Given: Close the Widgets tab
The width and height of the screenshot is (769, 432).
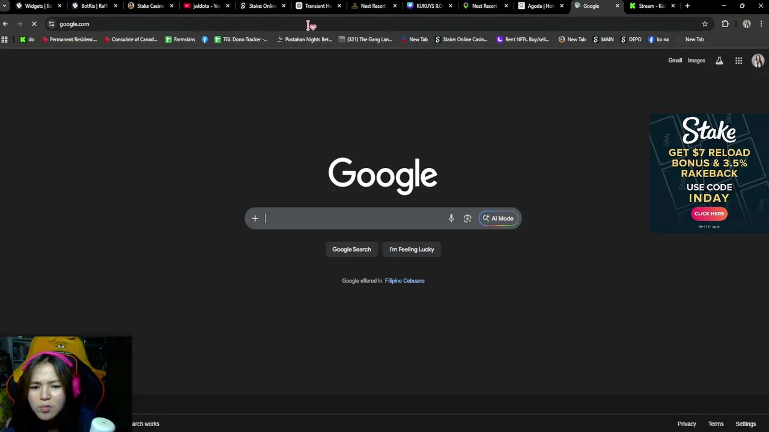Looking at the screenshot, I should [x=59, y=6].
